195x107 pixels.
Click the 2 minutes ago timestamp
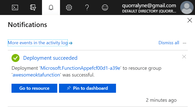[x=161, y=100]
